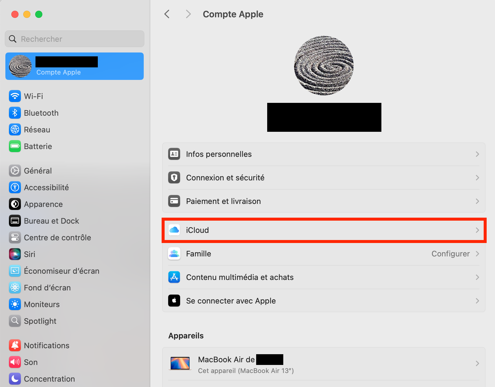495x387 pixels.
Task: Select Notifications label in the sidebar
Action: click(47, 346)
